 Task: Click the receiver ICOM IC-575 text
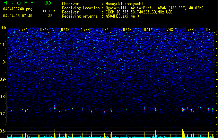point(139,12)
